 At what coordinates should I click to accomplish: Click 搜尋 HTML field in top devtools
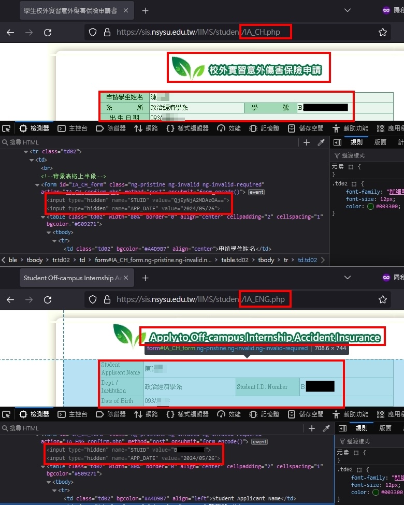point(148,142)
